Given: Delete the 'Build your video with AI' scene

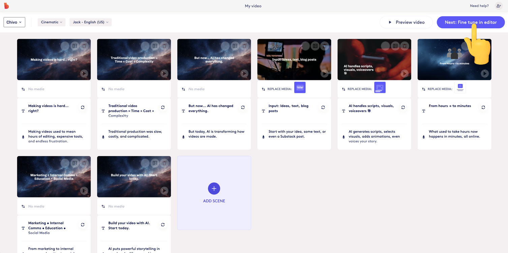Looking at the screenshot, I should (165, 163).
